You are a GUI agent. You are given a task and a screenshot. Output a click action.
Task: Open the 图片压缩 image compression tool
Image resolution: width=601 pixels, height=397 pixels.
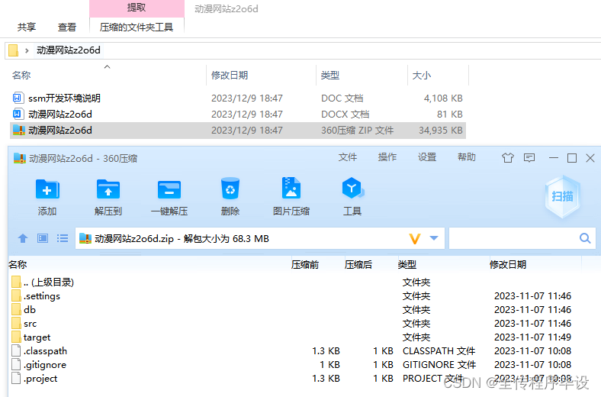[x=291, y=188]
